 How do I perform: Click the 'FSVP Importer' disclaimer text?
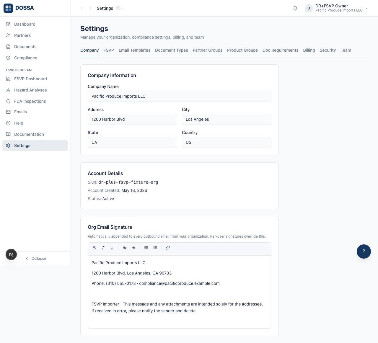(x=177, y=307)
